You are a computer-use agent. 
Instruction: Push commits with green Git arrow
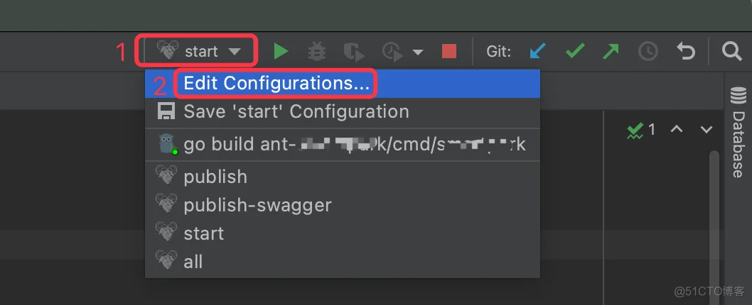point(611,51)
